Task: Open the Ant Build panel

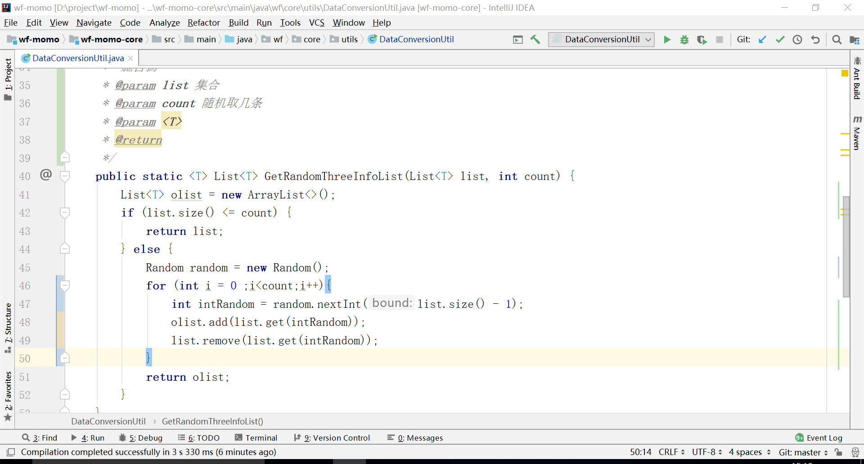Action: [x=858, y=80]
